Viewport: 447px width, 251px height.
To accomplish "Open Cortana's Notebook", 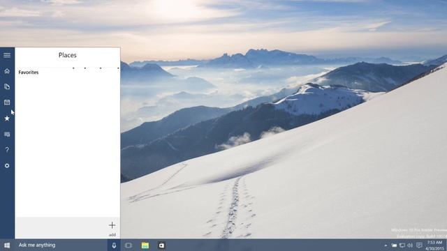I will point(7,86).
